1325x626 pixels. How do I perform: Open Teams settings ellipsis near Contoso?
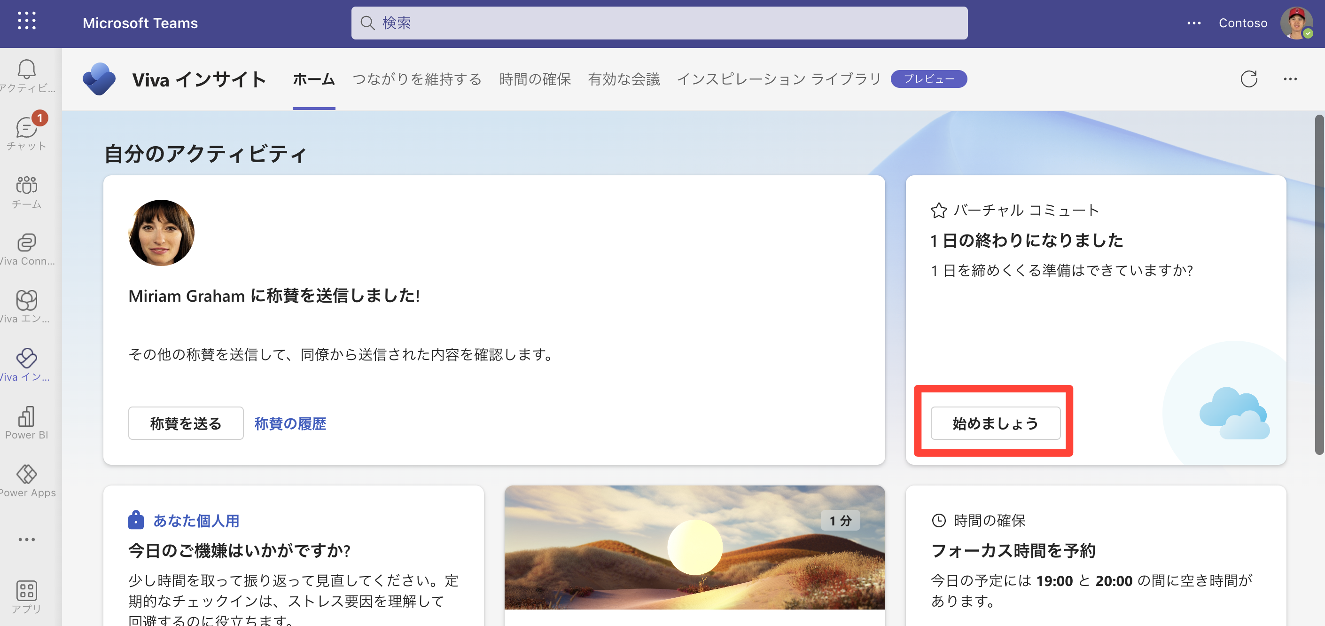pyautogui.click(x=1194, y=23)
